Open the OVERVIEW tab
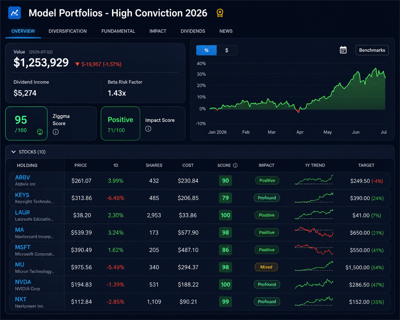 click(x=23, y=31)
